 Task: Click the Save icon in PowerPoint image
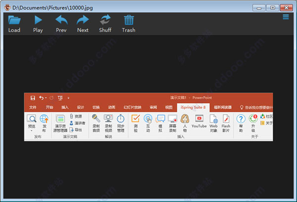click(x=33, y=98)
